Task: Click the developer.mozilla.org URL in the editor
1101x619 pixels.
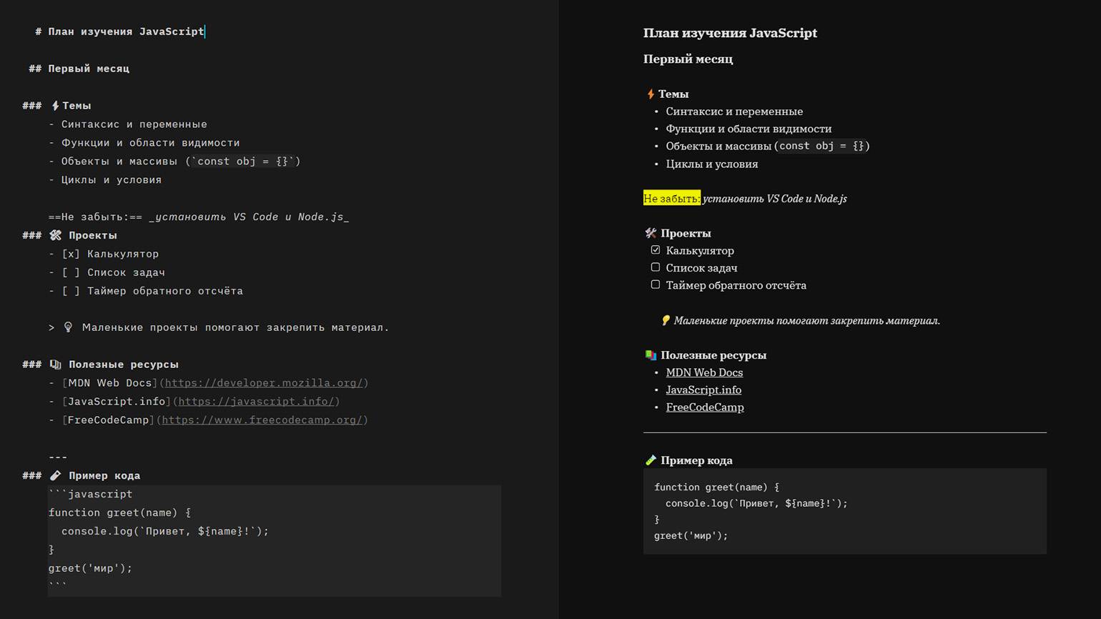Action: [x=264, y=383]
